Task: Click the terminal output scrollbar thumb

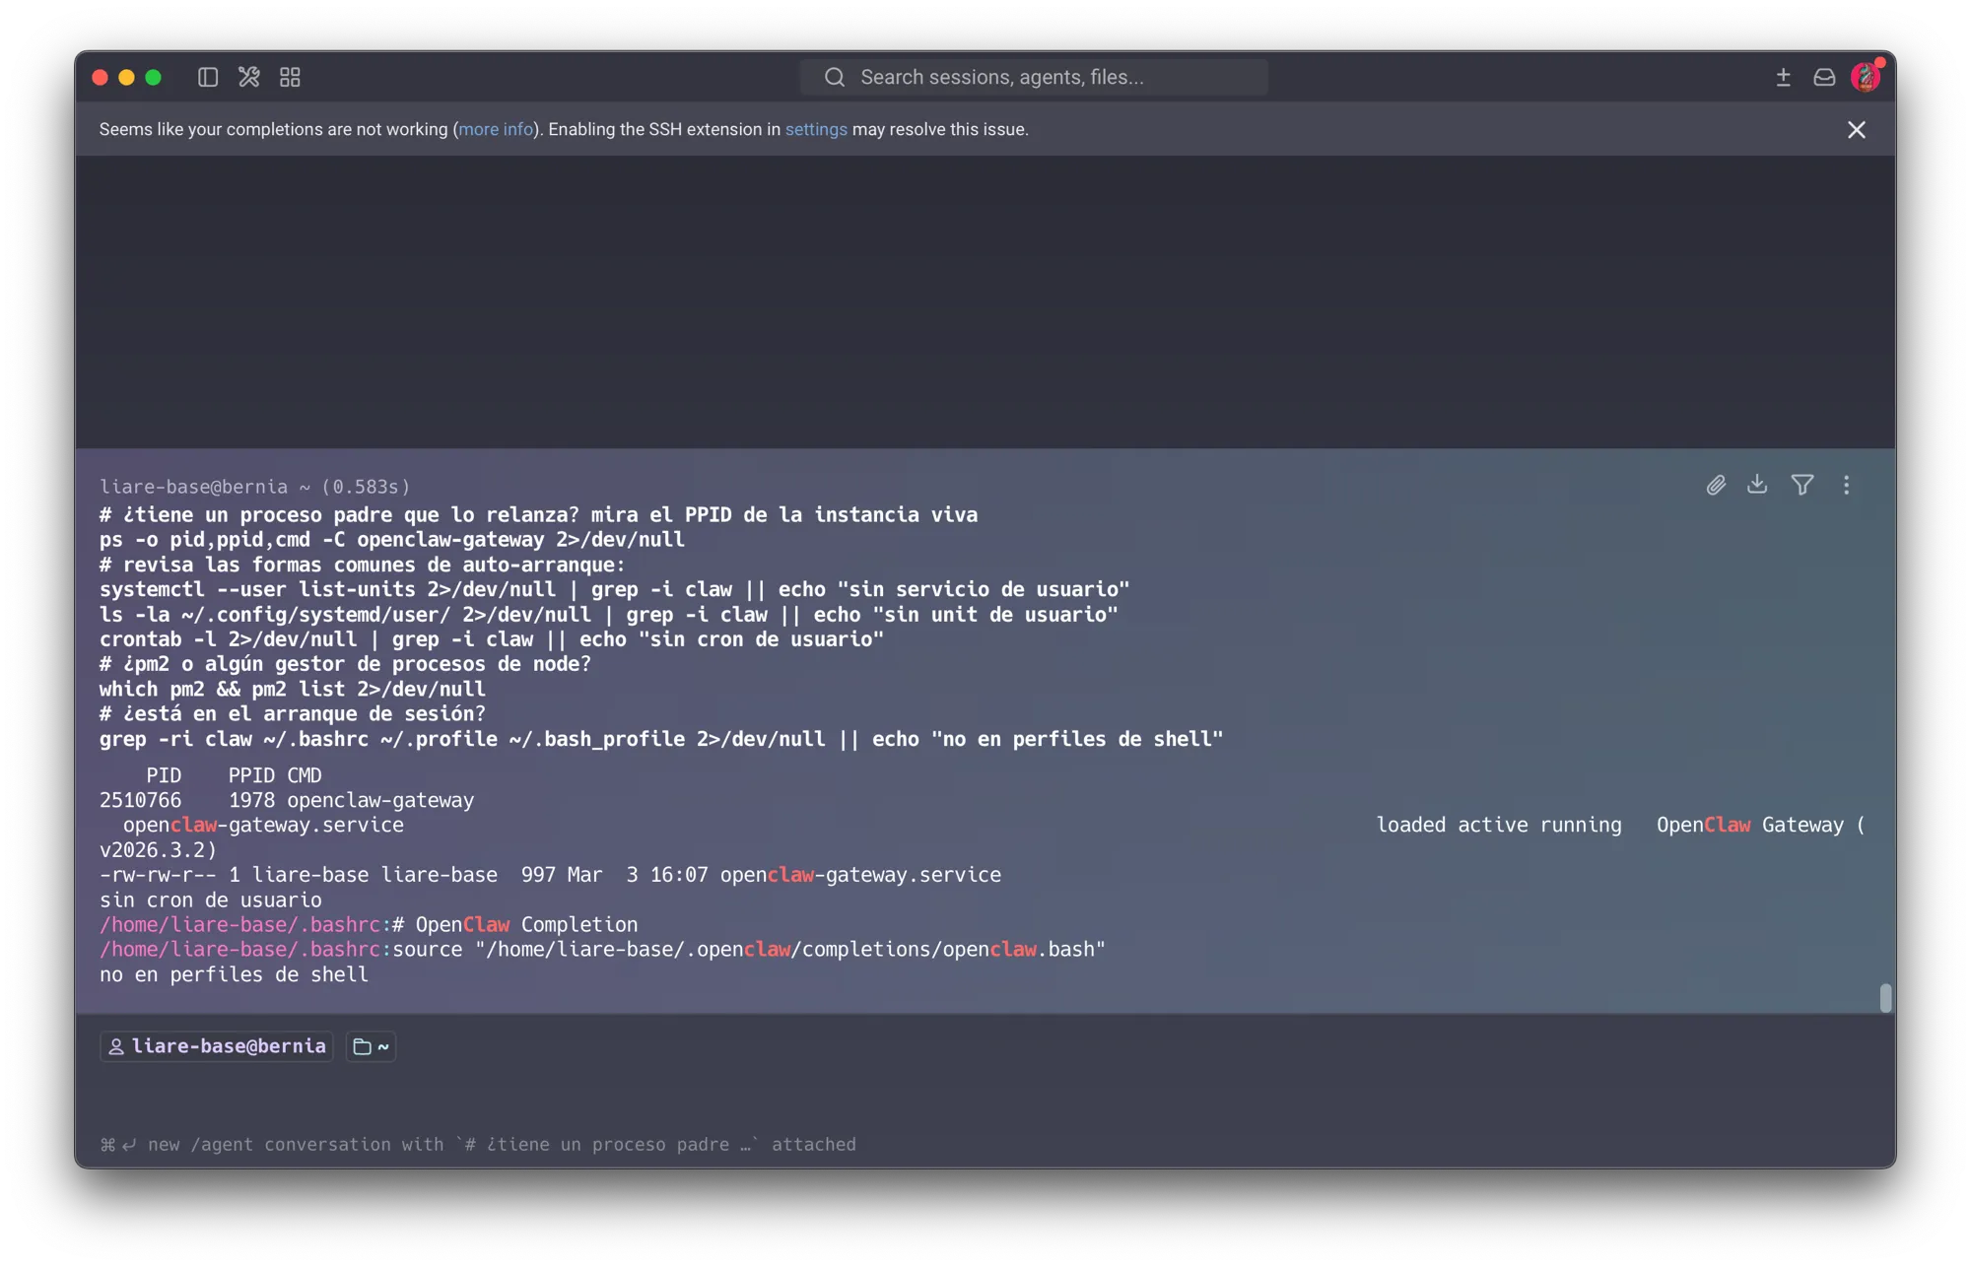Action: (1885, 998)
